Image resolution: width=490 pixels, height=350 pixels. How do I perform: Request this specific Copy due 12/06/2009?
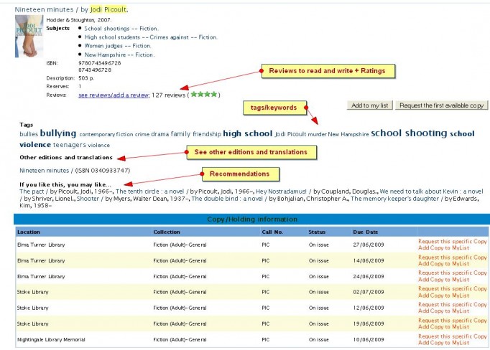452,304
